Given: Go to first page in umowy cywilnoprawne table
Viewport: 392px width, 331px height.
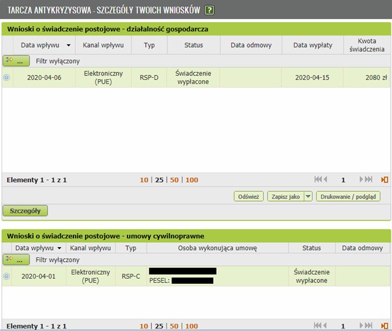Looking at the screenshot, I should pyautogui.click(x=317, y=325).
